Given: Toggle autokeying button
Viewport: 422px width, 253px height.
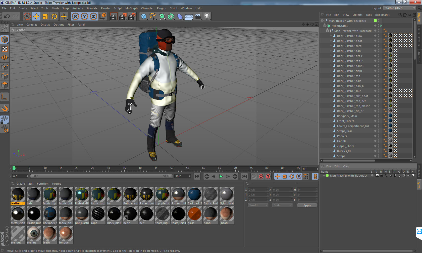Looking at the screenshot, I should 261,176.
